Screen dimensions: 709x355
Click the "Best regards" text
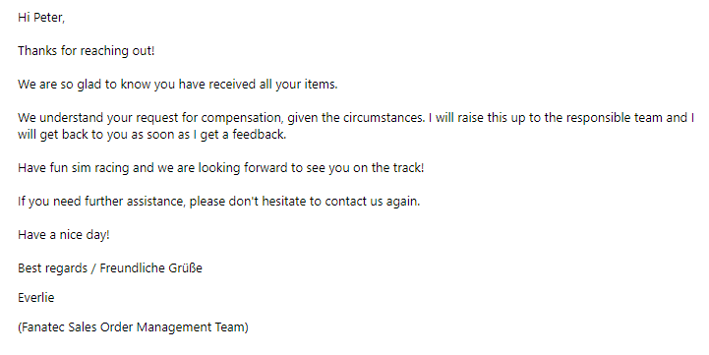pos(52,268)
